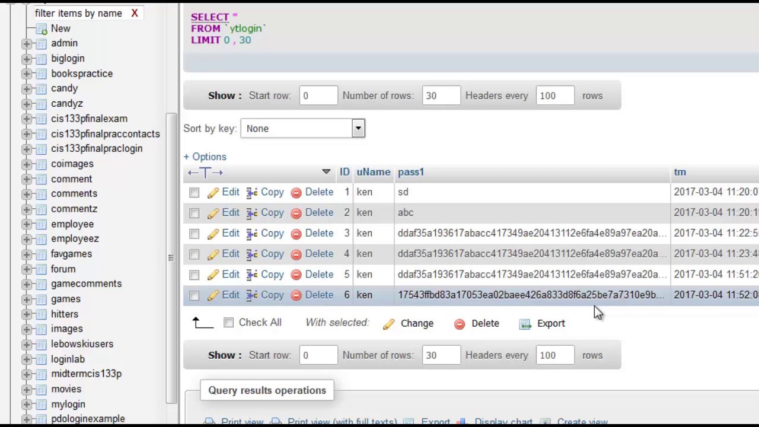759x427 pixels.
Task: Click the navigation panel vertical scrollbar
Action: [171, 258]
